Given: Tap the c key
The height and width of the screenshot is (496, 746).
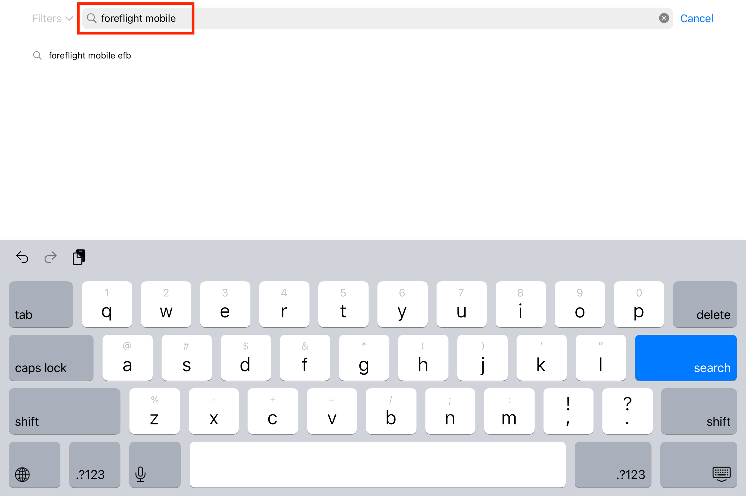Looking at the screenshot, I should [273, 411].
